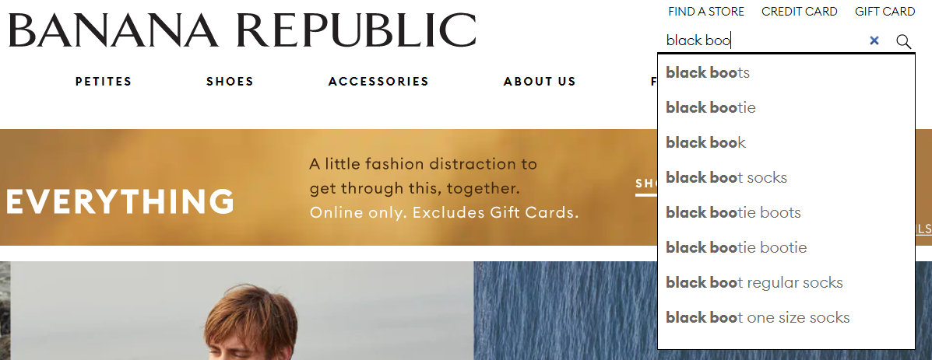This screenshot has width=932, height=360.
Task: Choose "black bootie boots" suggestion
Action: tap(786, 213)
